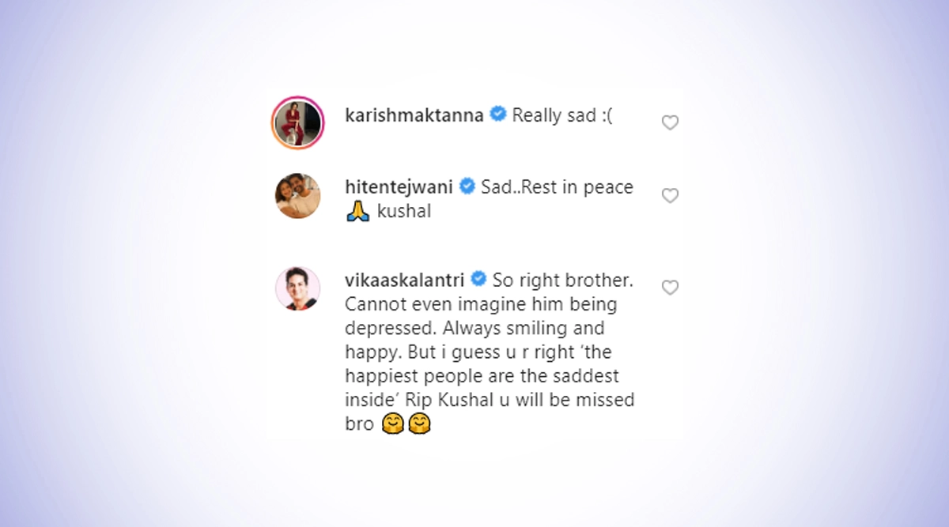The width and height of the screenshot is (949, 527).
Task: Click the 'So right brother.' comment text
Action: pyautogui.click(x=563, y=279)
